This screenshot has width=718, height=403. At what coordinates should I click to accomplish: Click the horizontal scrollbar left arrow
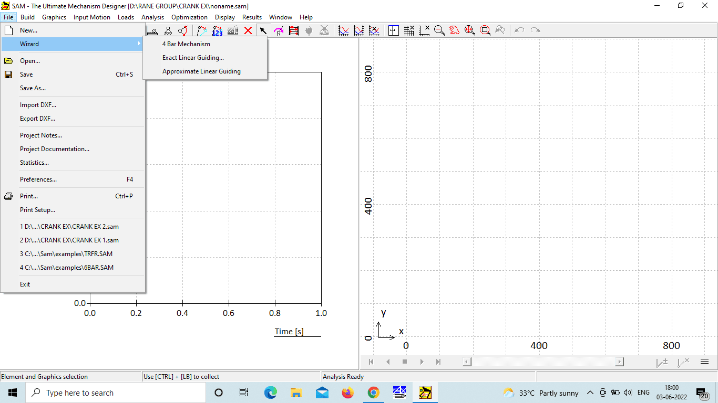(467, 362)
